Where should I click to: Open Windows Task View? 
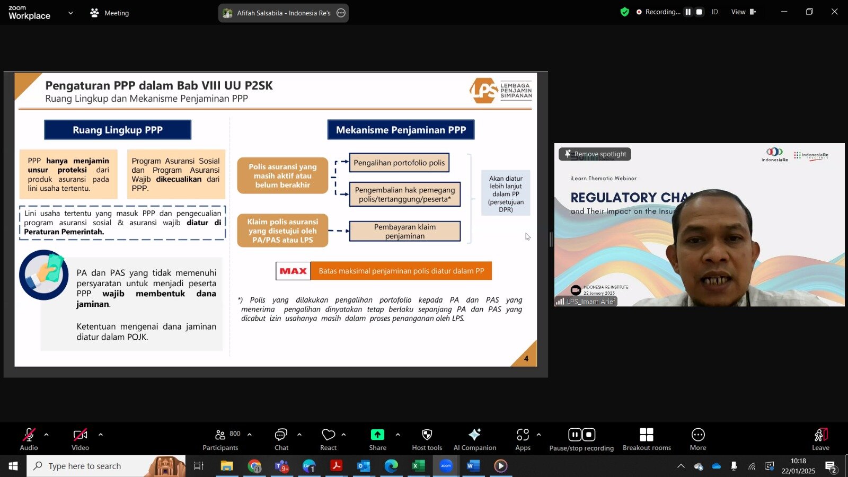199,466
